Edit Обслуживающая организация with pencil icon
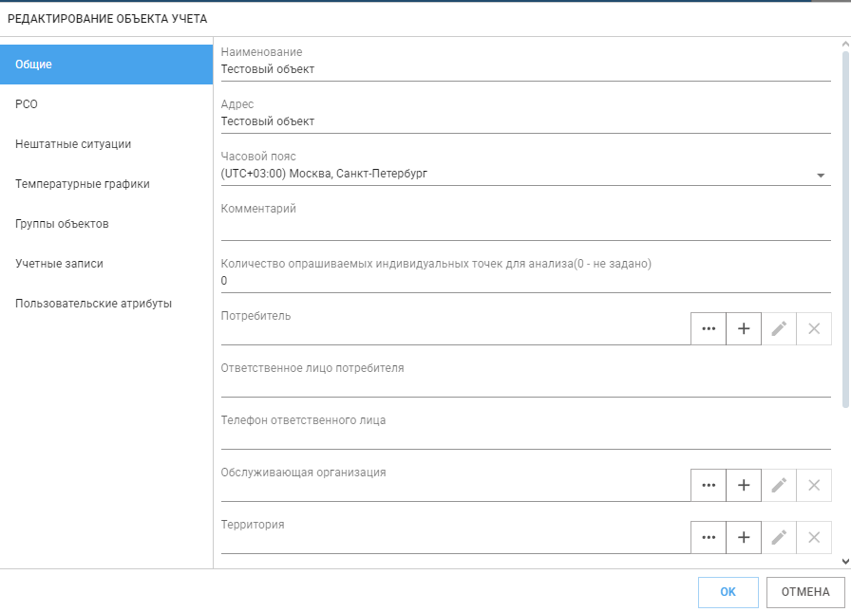This screenshot has width=851, height=612. pyautogui.click(x=779, y=485)
